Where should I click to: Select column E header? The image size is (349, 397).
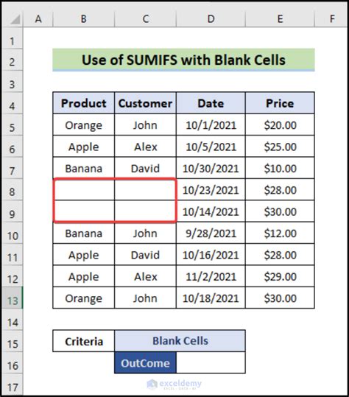[x=280, y=18]
